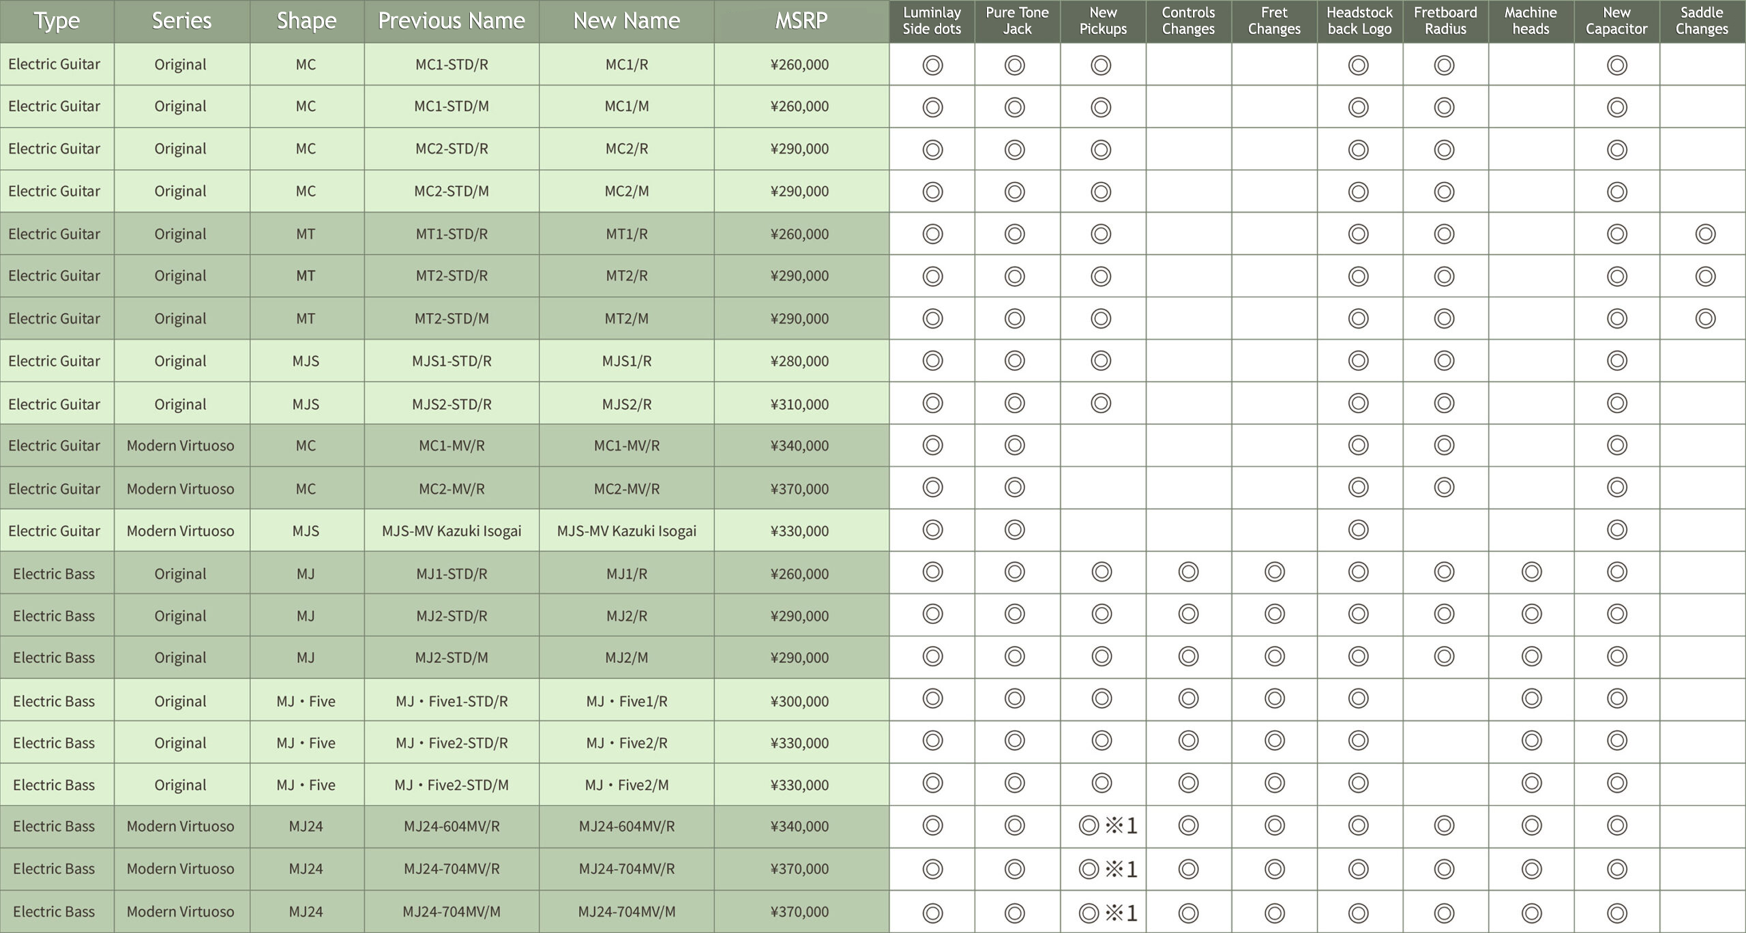
Task: Click the New Name column header
Action: coord(626,21)
